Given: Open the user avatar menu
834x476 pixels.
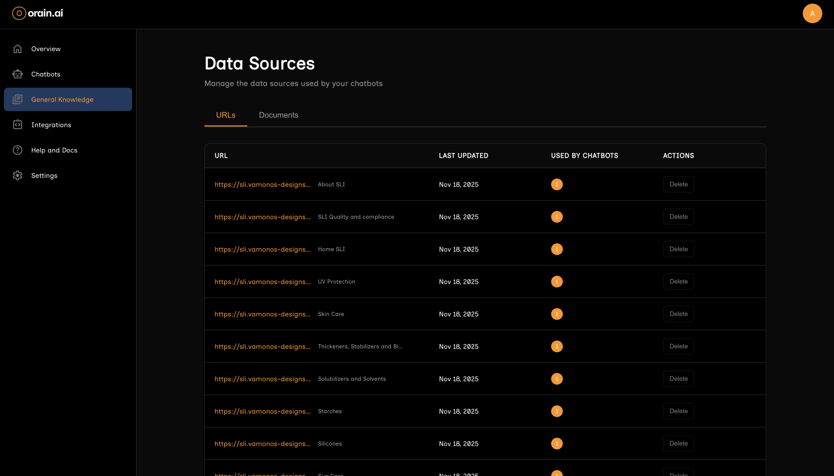Looking at the screenshot, I should (x=812, y=13).
